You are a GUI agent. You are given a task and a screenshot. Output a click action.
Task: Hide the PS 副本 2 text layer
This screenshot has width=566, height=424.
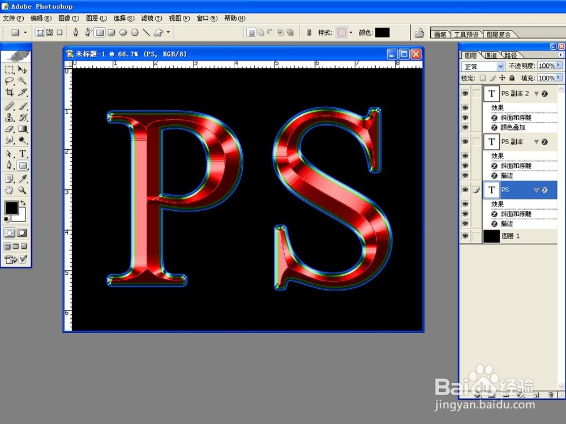coord(465,93)
